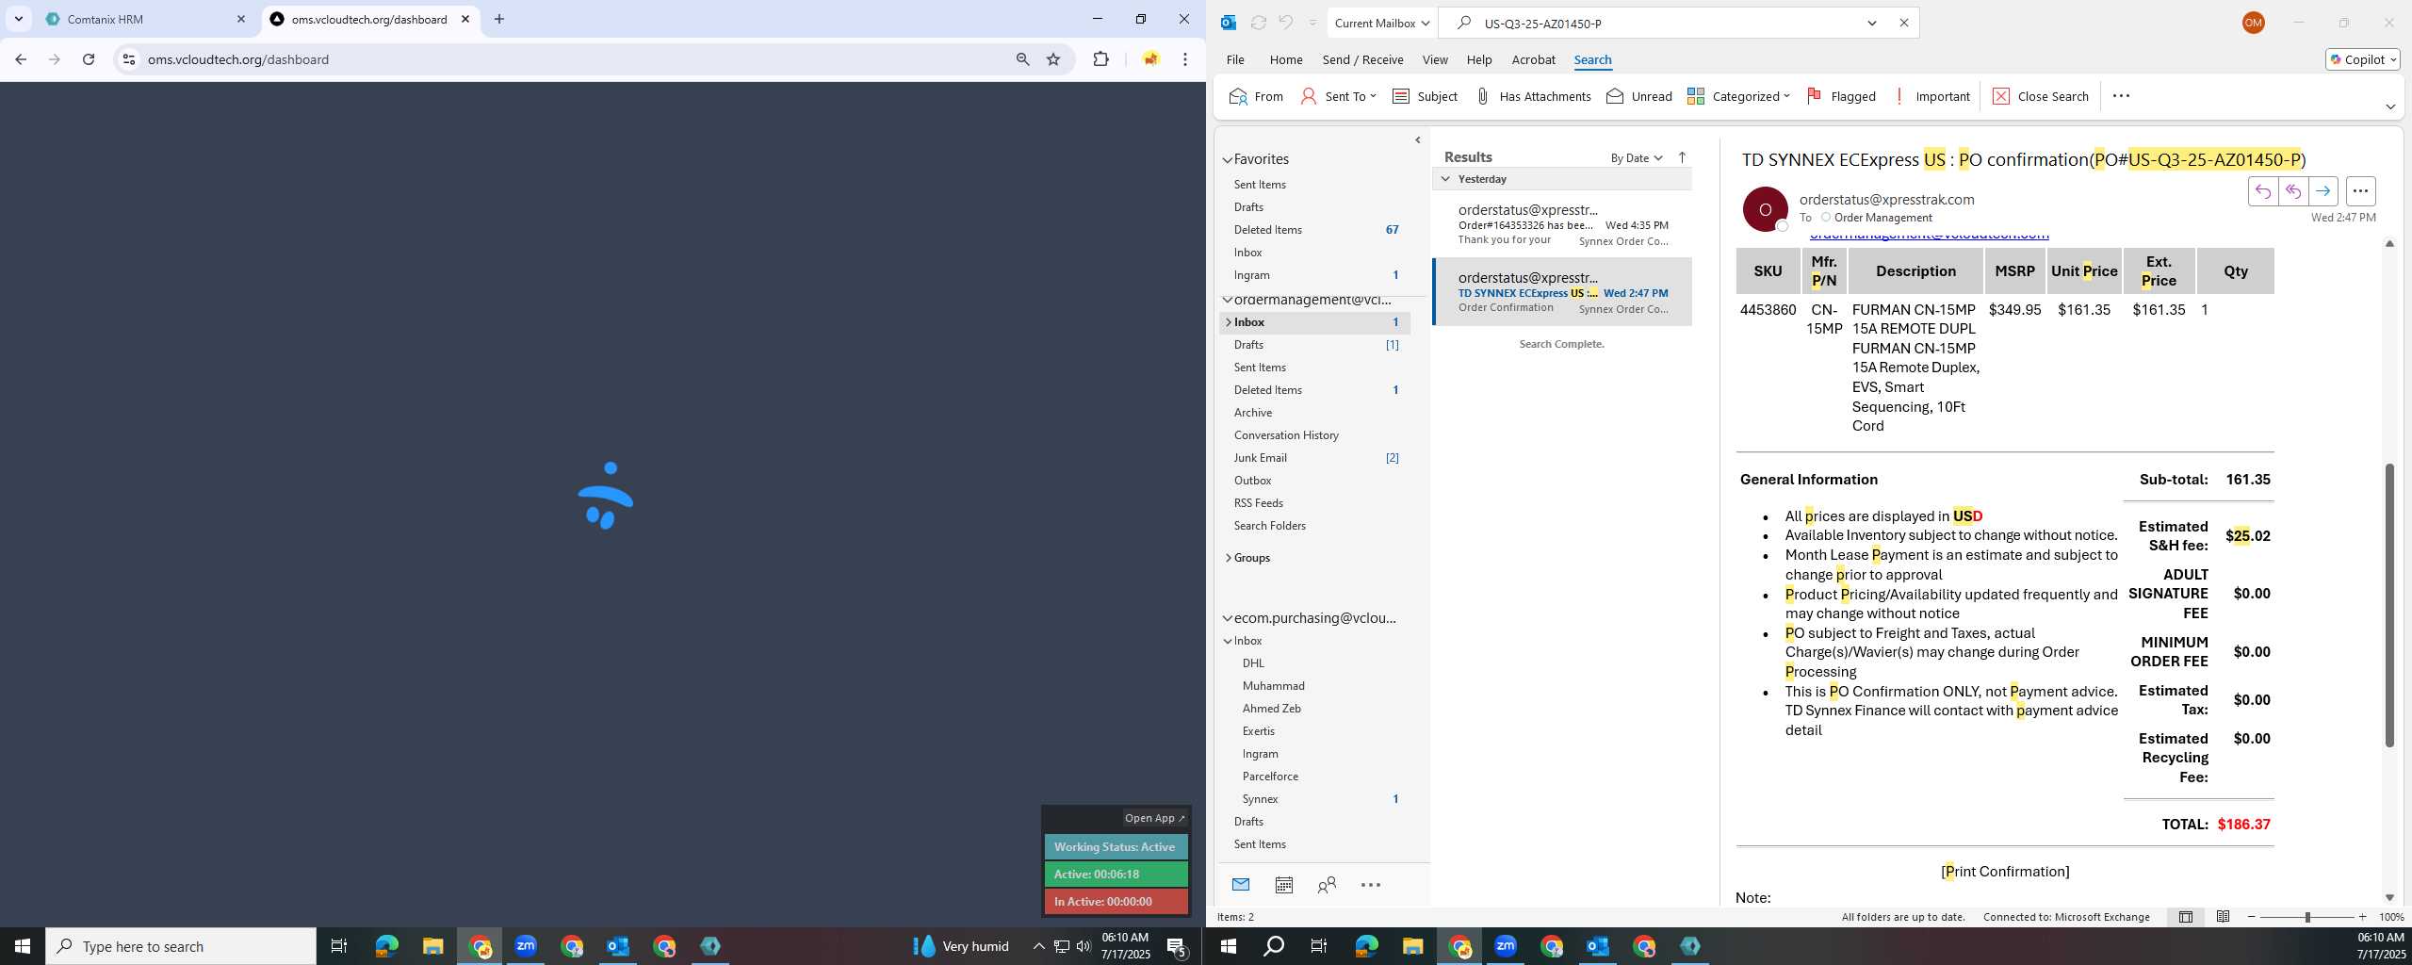Switch to Reading view in status bar
The image size is (2412, 965).
[x=2223, y=917]
